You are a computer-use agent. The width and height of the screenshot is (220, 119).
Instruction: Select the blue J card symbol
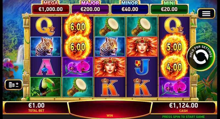142,67
